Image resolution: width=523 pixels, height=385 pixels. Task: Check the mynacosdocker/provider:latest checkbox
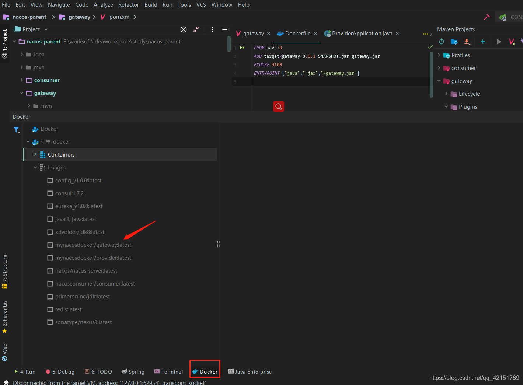pos(50,258)
